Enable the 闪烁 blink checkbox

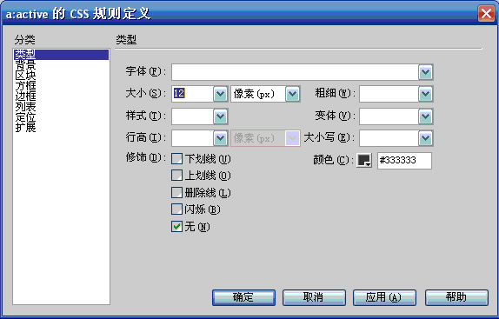[x=177, y=209]
